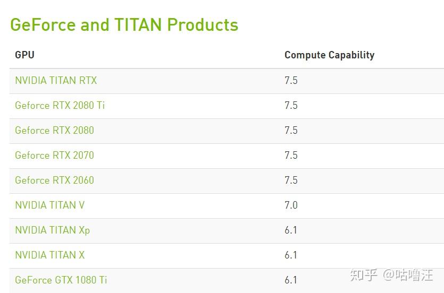Click the @咕噜汪 username watermark
444x293 pixels.
[408, 275]
